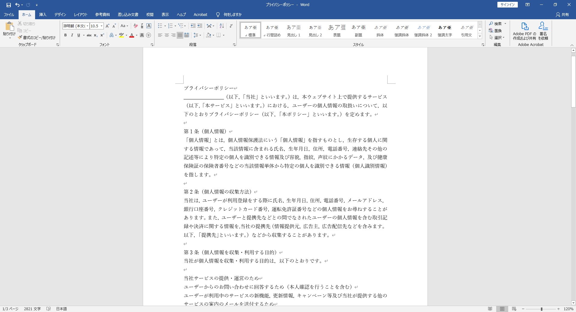Toggle align left paragraph
Viewport: 576px width, 312px height.
pos(160,35)
